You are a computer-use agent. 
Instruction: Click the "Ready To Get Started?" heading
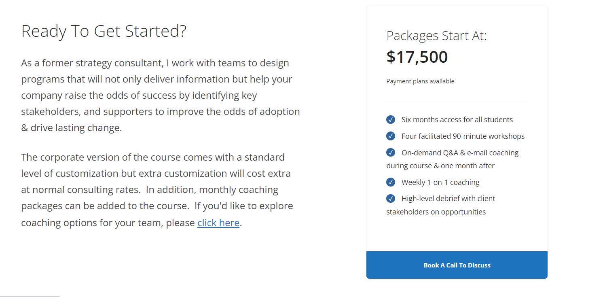pos(104,32)
